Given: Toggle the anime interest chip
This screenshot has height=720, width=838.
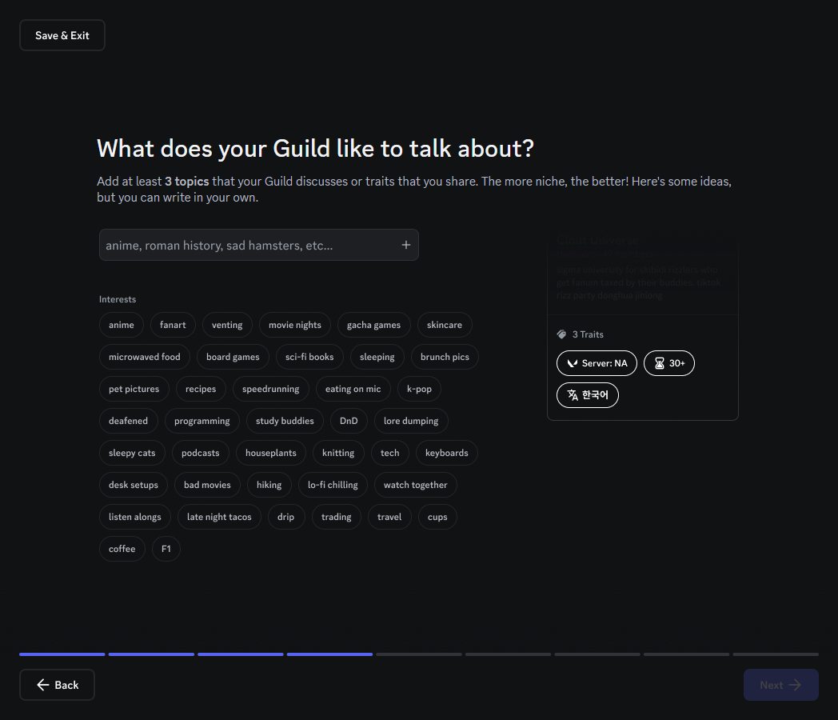Looking at the screenshot, I should pyautogui.click(x=122, y=325).
